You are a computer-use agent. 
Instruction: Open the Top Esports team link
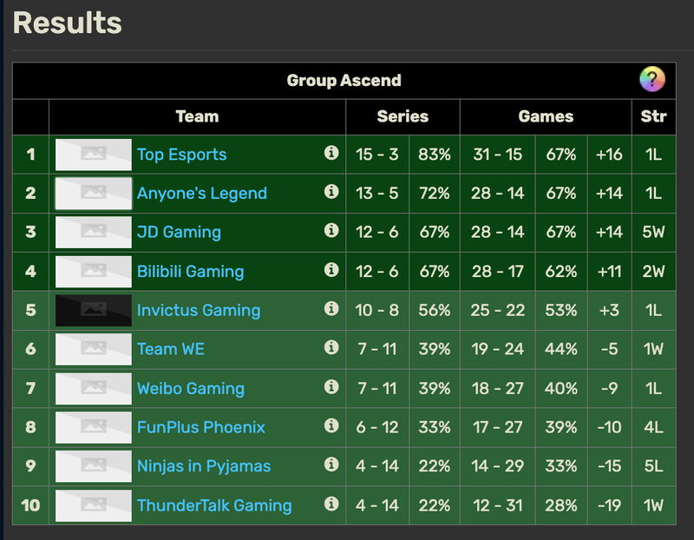pos(181,155)
